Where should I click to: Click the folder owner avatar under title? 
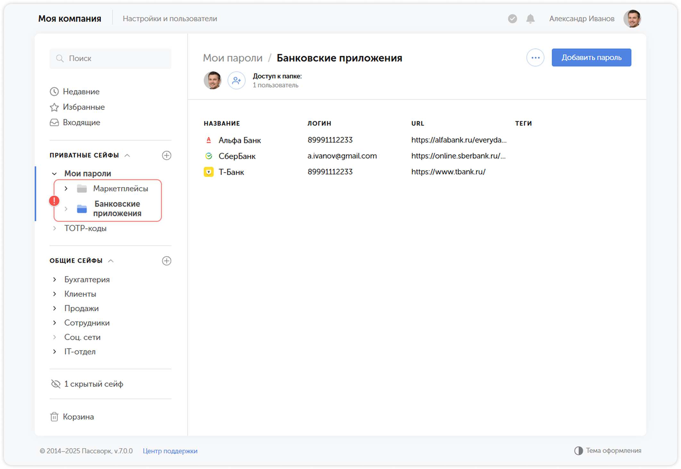tap(213, 80)
